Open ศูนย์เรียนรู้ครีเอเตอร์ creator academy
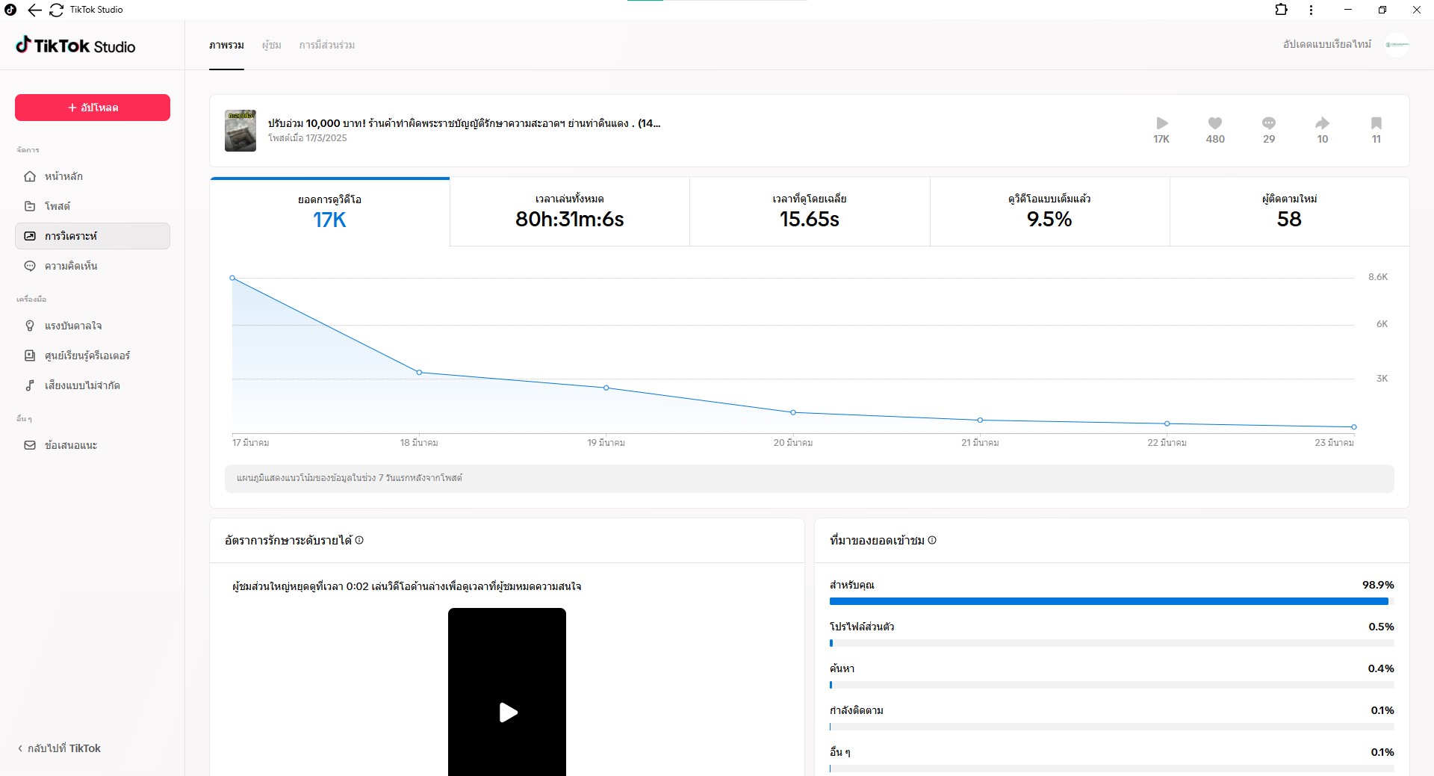1434x776 pixels. 87,356
